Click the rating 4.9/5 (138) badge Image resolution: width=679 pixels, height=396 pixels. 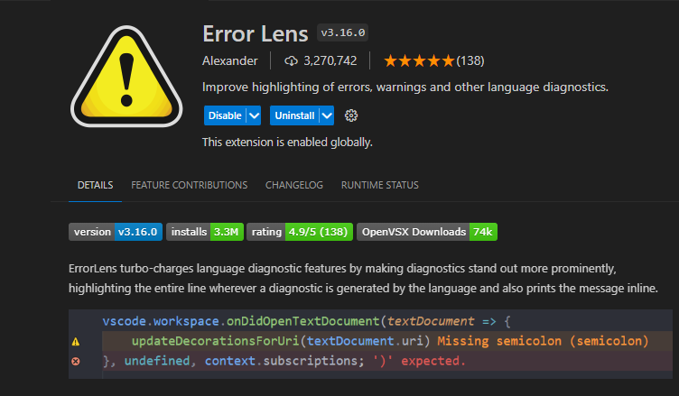[x=300, y=232]
